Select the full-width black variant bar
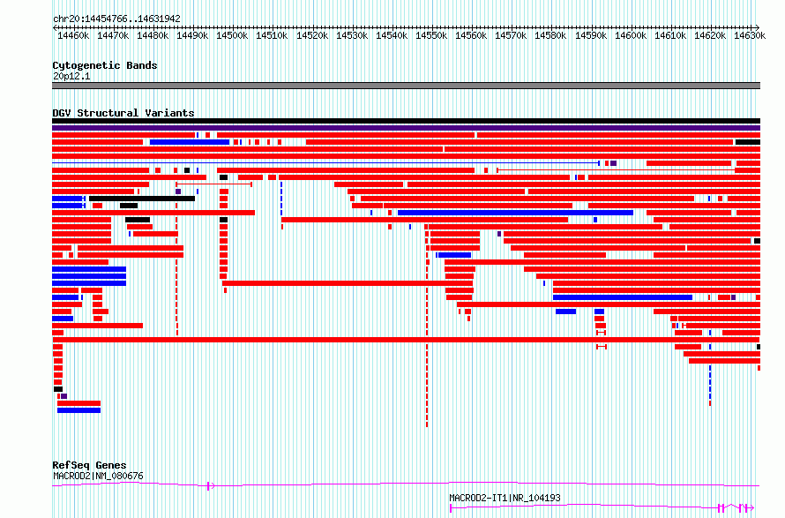This screenshot has height=518, width=785. [x=406, y=121]
